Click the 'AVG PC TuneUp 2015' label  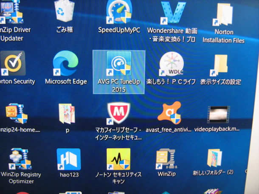point(119,86)
